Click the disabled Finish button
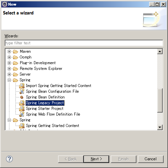 (124, 159)
